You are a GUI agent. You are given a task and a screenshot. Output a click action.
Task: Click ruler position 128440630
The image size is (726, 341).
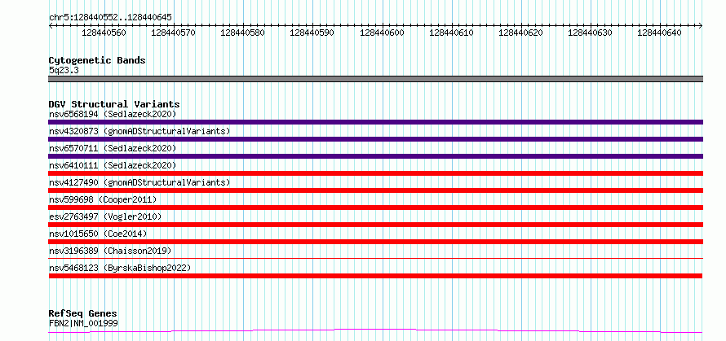591,33
